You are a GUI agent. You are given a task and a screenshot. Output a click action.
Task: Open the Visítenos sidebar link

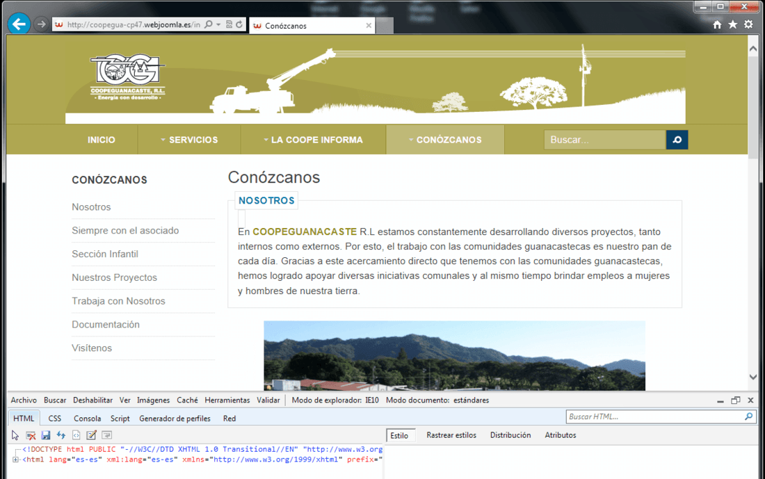pyautogui.click(x=92, y=348)
